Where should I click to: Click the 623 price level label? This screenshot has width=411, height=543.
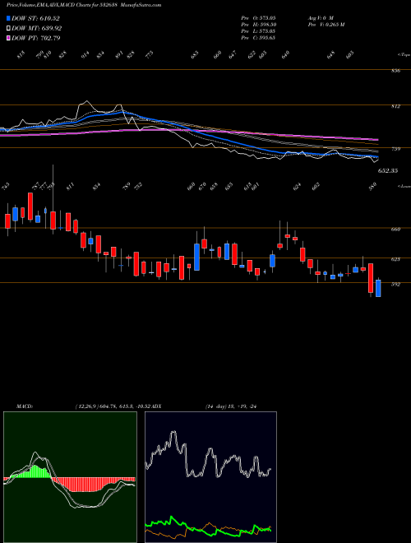[397, 259]
